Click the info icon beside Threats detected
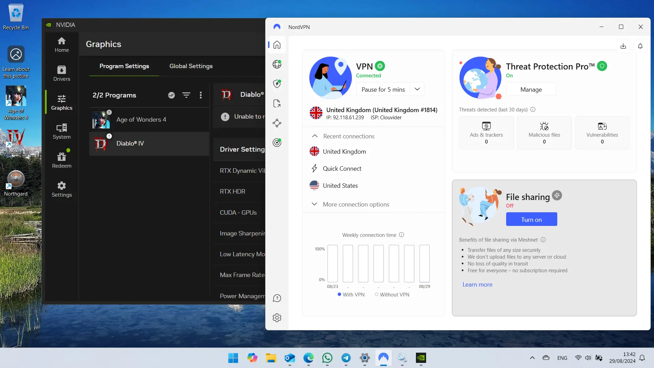The height and width of the screenshot is (368, 654). [x=533, y=110]
